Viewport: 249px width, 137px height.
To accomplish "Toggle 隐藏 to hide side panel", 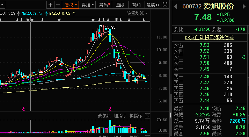I will click(153, 5).
